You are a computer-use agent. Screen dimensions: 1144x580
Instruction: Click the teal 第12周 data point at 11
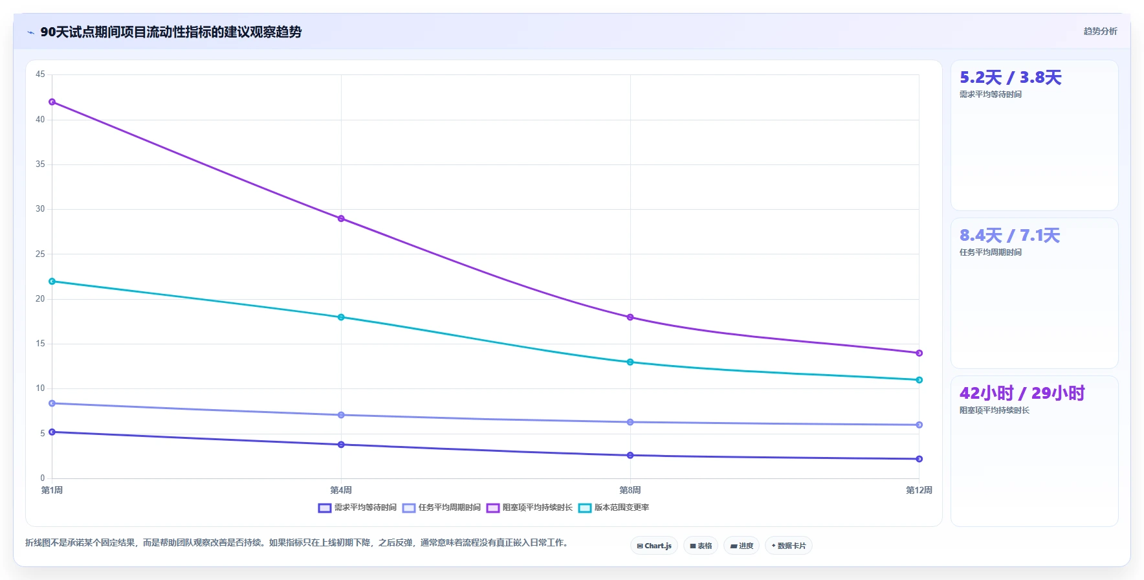pos(919,380)
